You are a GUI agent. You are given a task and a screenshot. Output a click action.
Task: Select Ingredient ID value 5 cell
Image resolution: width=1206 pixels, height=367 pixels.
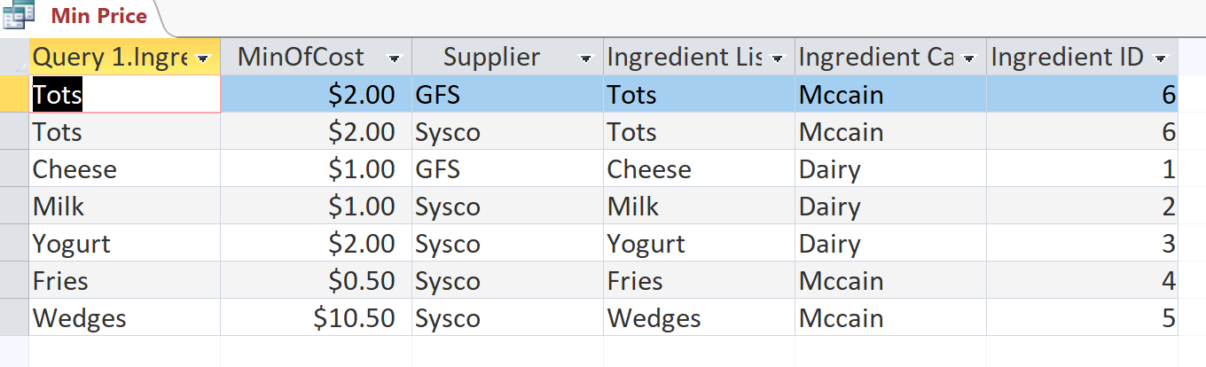pyautogui.click(x=1083, y=317)
